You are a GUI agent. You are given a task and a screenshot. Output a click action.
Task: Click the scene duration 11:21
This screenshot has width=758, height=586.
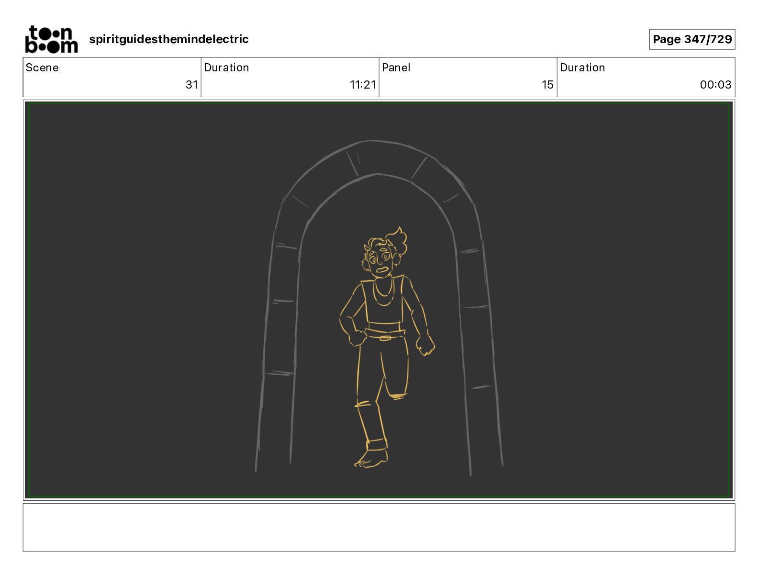(363, 85)
